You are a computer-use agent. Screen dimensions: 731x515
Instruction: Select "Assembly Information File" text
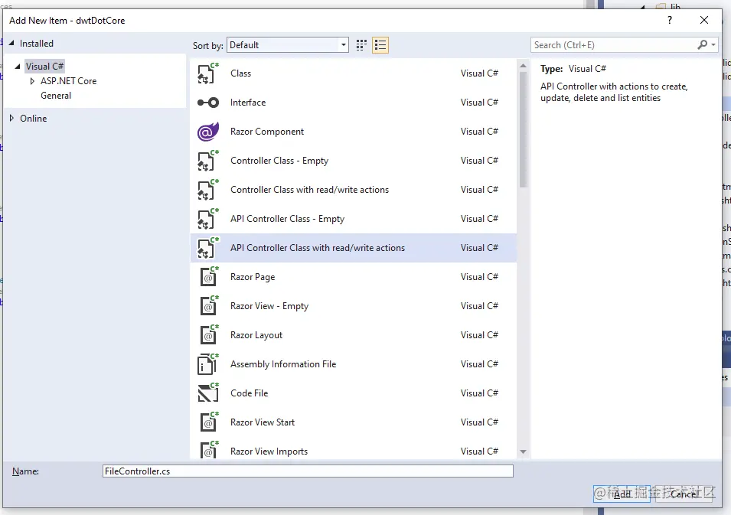pos(283,364)
